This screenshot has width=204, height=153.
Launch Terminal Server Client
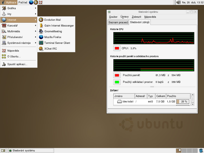[x=56, y=43]
